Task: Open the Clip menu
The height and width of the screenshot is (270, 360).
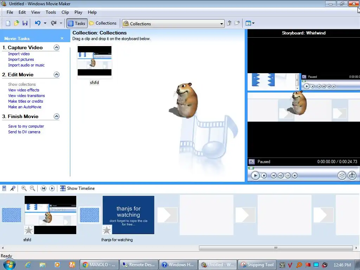Action: tap(65, 12)
